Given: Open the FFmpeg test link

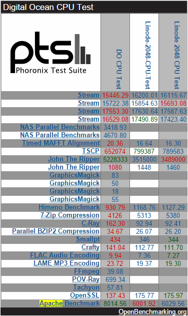Looking at the screenshot, I should coord(87,271).
